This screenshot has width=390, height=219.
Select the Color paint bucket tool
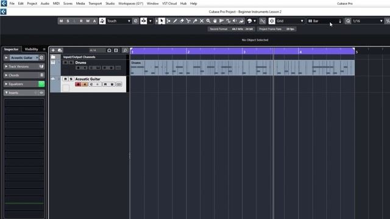pyautogui.click(x=241, y=21)
